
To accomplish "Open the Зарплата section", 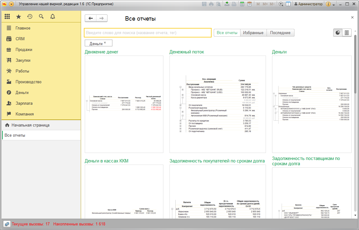I will [x=41, y=103].
